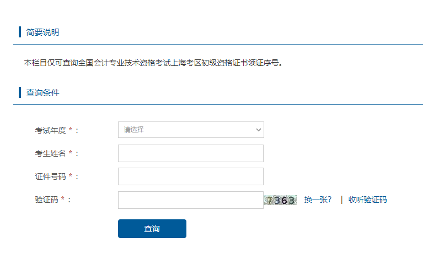Open the 收听验证码 audio captcha link
Image resolution: width=423 pixels, height=260 pixels.
[x=367, y=200]
